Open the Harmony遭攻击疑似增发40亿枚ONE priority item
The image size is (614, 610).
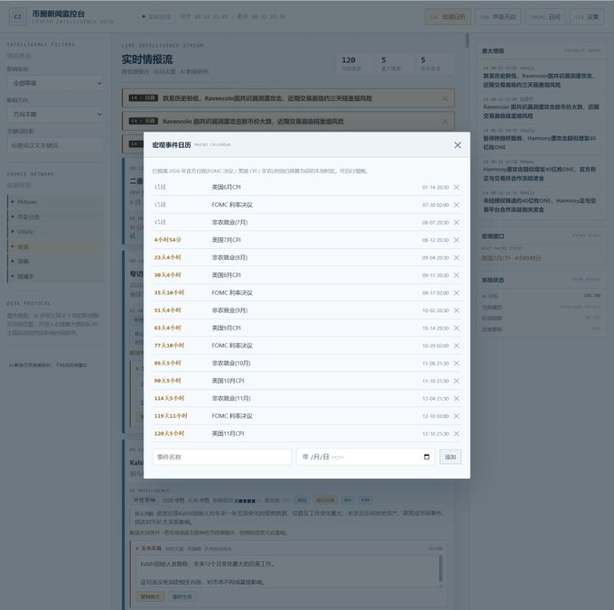point(540,171)
